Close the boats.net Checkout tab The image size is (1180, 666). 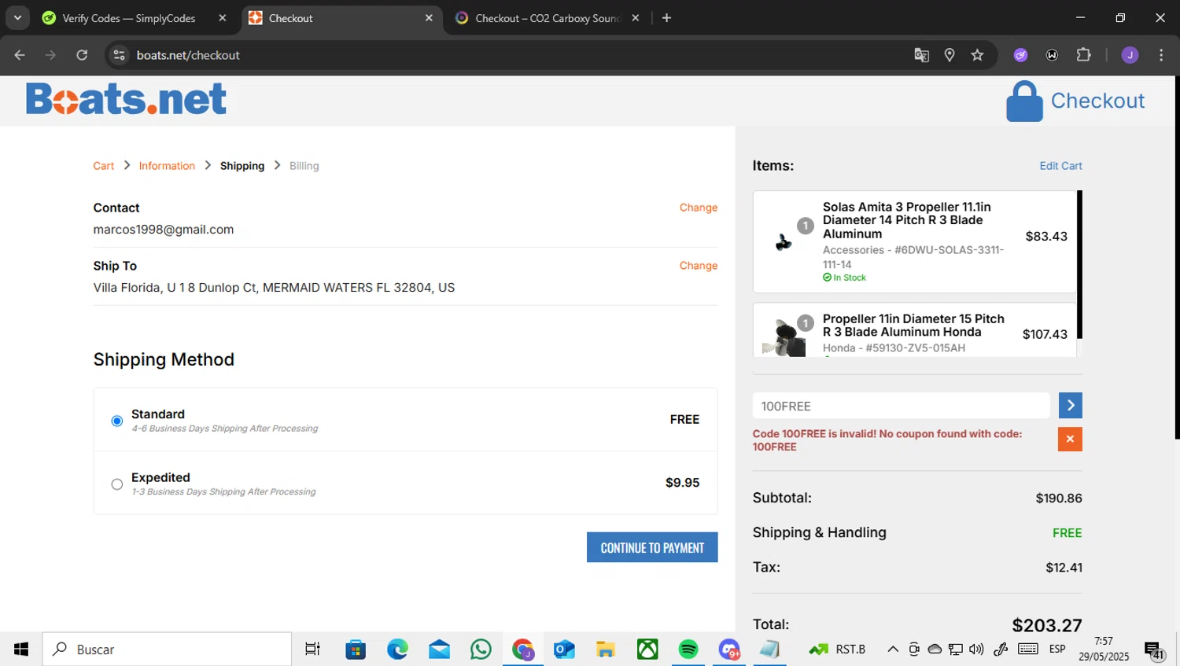pyautogui.click(x=429, y=18)
